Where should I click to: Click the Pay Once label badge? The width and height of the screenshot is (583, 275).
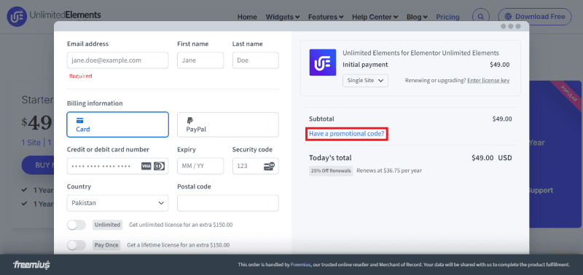[106, 245]
